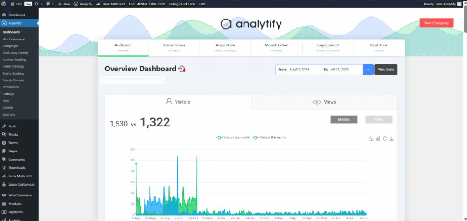Click the Payments icon in sidebar

coord(4,212)
